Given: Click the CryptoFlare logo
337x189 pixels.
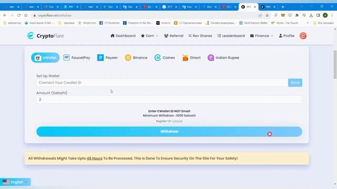Looking at the screenshot, I should click(x=46, y=36).
